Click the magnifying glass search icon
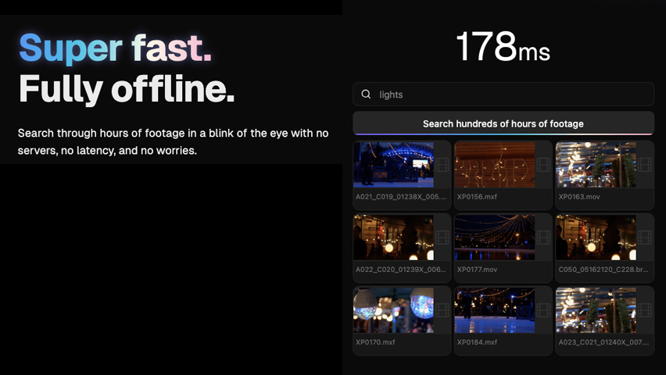The width and height of the screenshot is (666, 375). (366, 95)
